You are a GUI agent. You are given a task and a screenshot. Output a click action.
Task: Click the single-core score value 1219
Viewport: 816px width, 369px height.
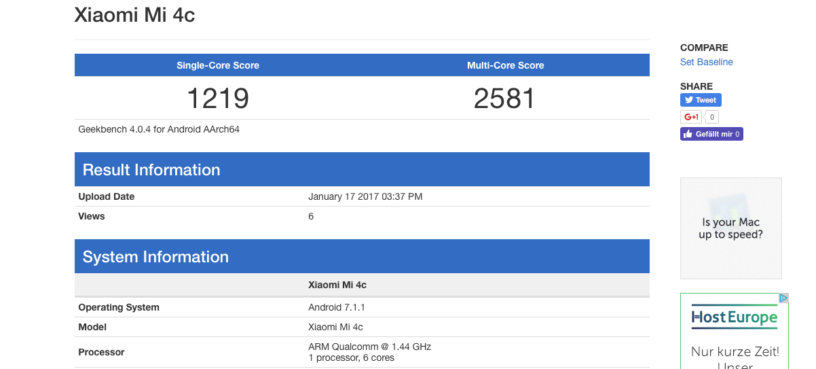click(218, 99)
